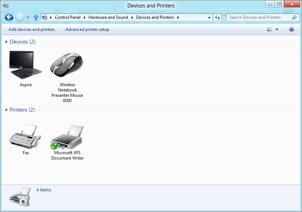
Task: Open Help with the question mark icon
Action: click(x=292, y=29)
